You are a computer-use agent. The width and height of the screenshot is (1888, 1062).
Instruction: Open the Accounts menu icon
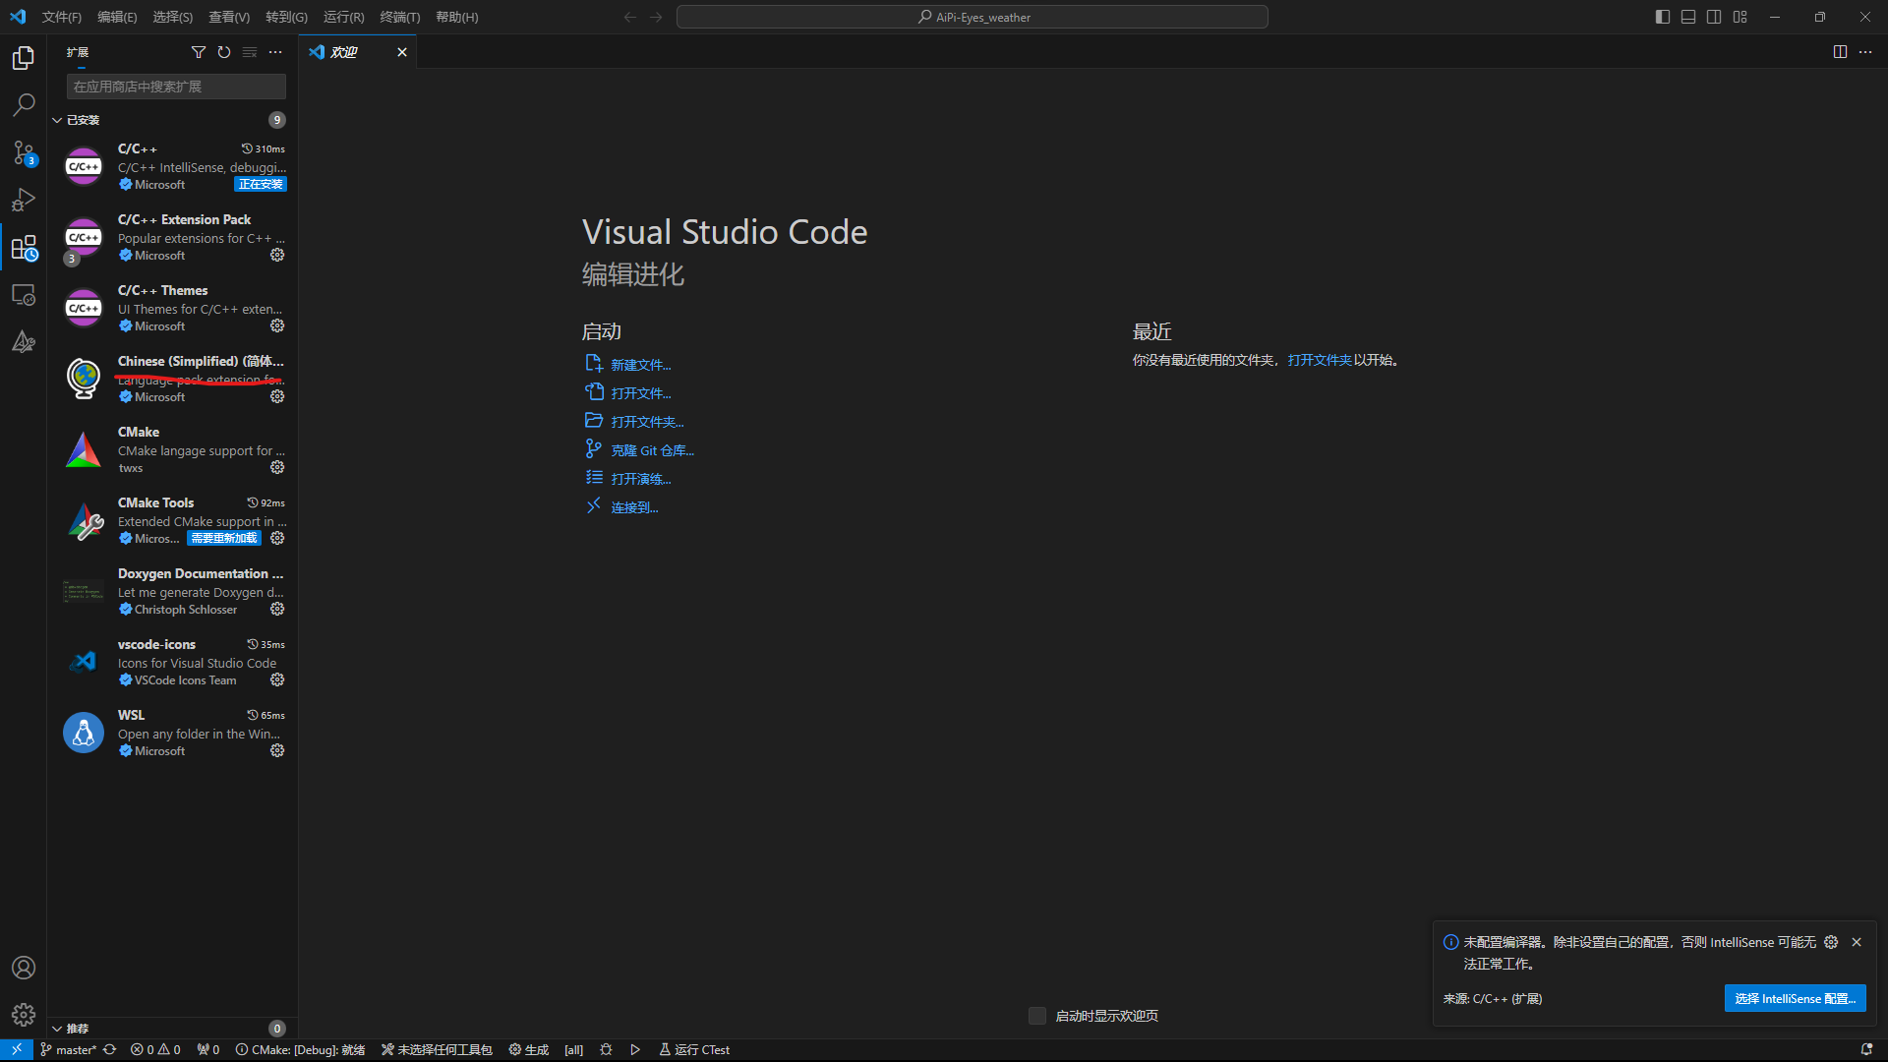click(24, 968)
